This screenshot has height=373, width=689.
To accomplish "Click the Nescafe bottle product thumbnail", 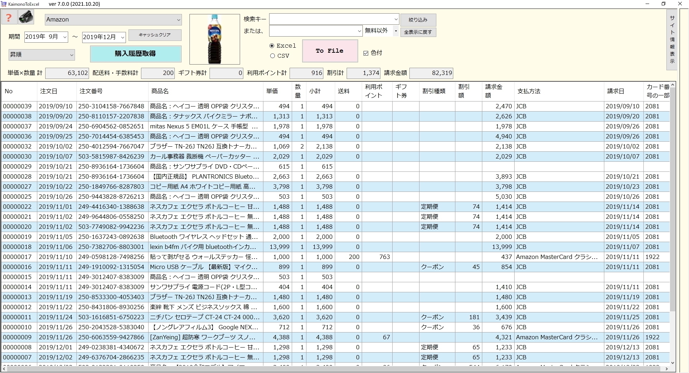I will click(x=214, y=39).
